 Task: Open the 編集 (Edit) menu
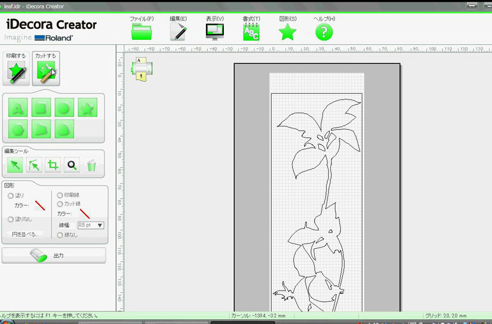178,29
